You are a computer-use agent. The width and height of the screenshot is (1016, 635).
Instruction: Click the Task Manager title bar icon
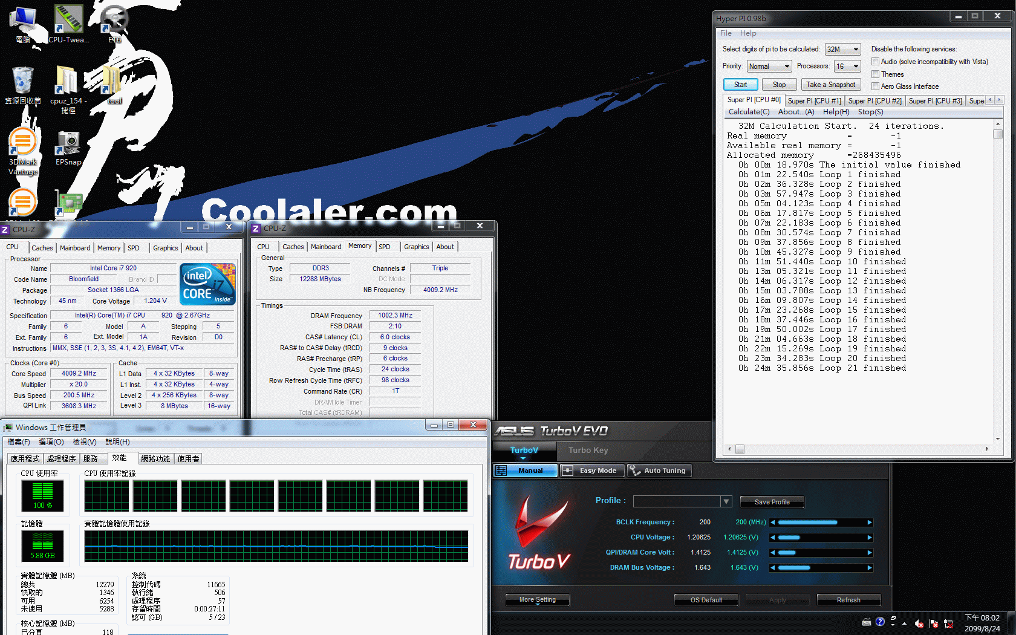coord(8,428)
